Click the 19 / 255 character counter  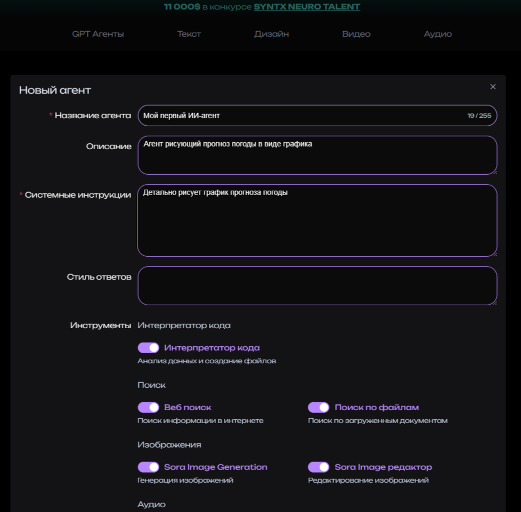(479, 116)
